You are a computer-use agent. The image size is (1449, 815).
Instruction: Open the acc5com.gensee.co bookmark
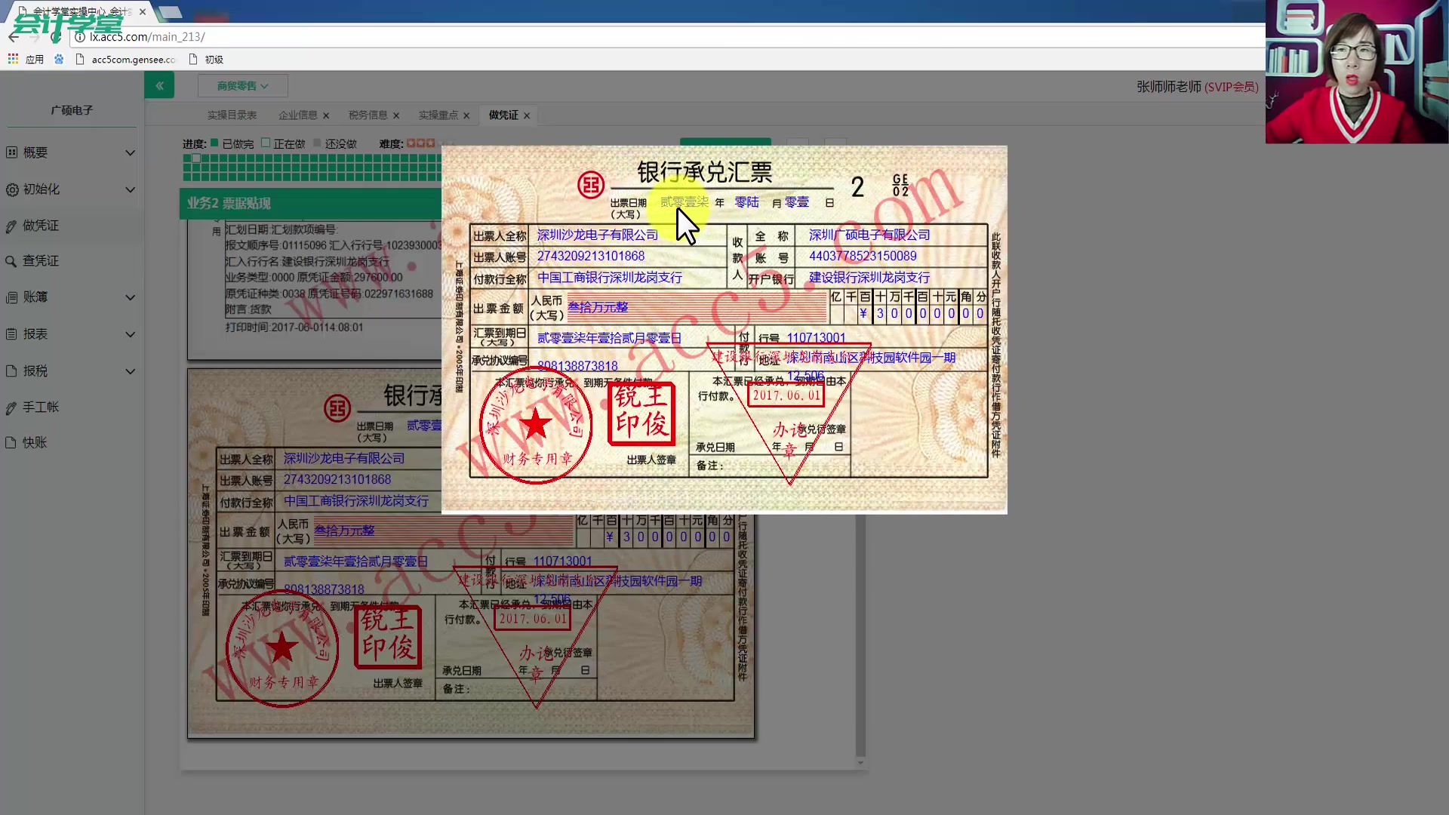(x=126, y=60)
